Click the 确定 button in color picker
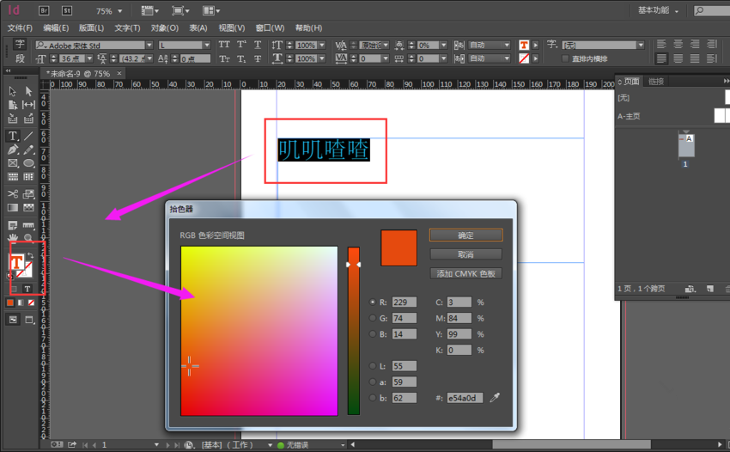730x452 pixels. pos(465,235)
